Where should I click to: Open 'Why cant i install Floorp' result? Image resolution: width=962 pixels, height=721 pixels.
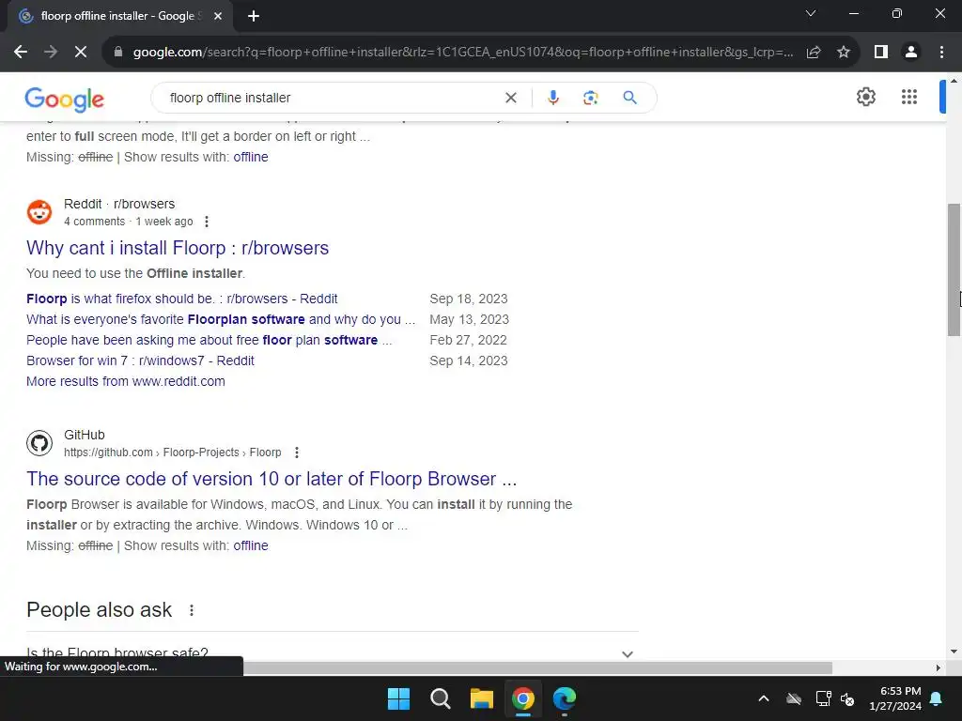click(x=178, y=248)
